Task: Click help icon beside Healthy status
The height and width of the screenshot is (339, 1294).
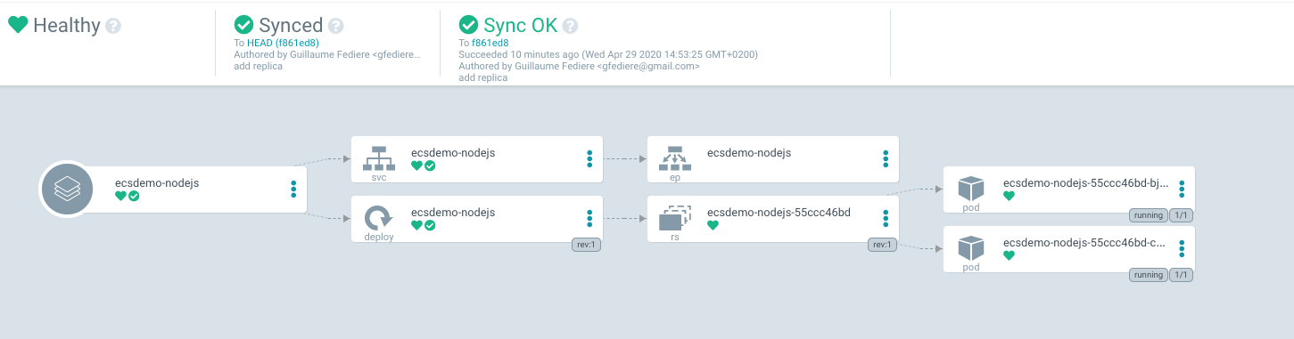Action: coord(113,26)
